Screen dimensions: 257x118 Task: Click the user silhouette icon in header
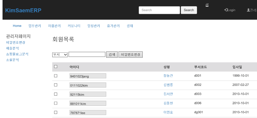point(248,10)
